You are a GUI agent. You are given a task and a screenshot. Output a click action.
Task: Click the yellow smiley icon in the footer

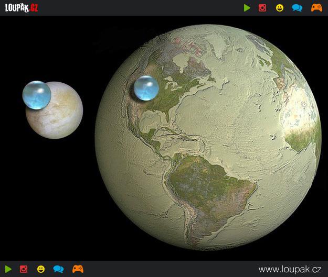(41, 269)
